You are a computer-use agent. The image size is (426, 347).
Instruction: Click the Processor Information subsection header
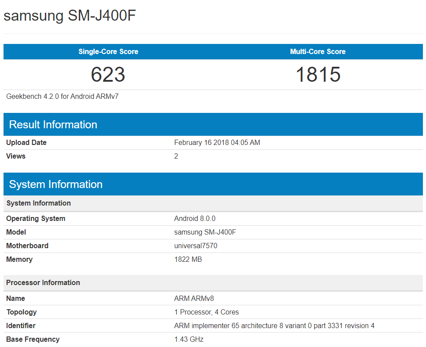tap(43, 282)
